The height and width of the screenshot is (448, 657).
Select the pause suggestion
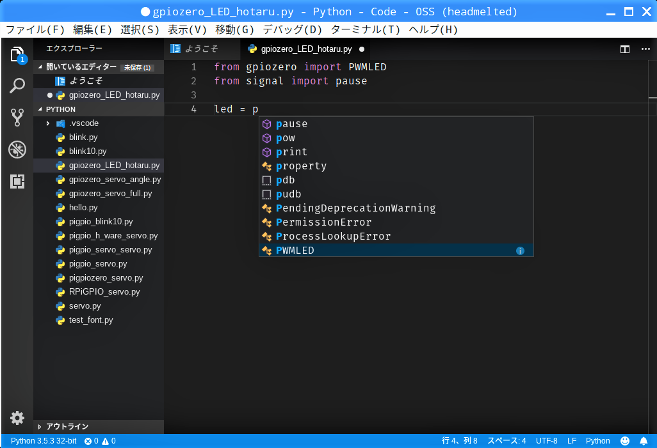tap(396, 124)
